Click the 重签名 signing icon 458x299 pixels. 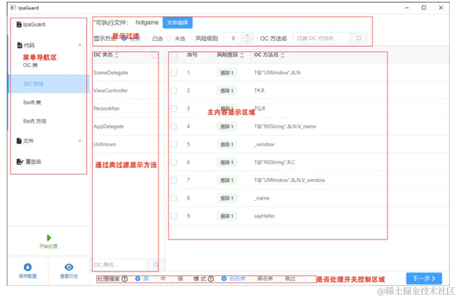[x=19, y=161]
